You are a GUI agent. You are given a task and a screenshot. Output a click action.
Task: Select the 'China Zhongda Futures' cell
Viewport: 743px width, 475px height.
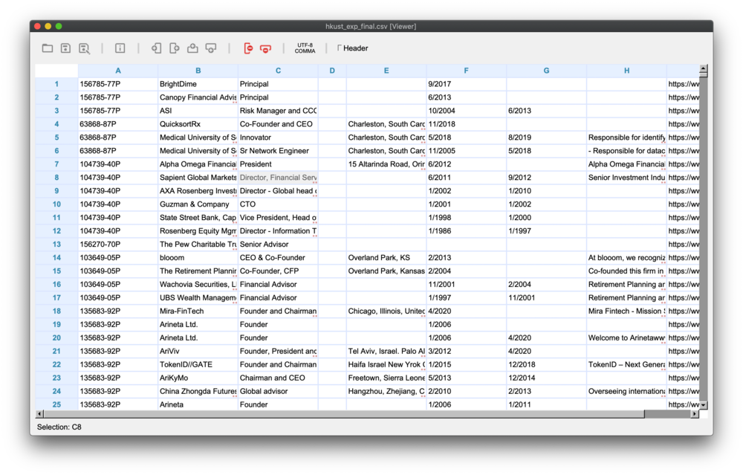(x=198, y=391)
